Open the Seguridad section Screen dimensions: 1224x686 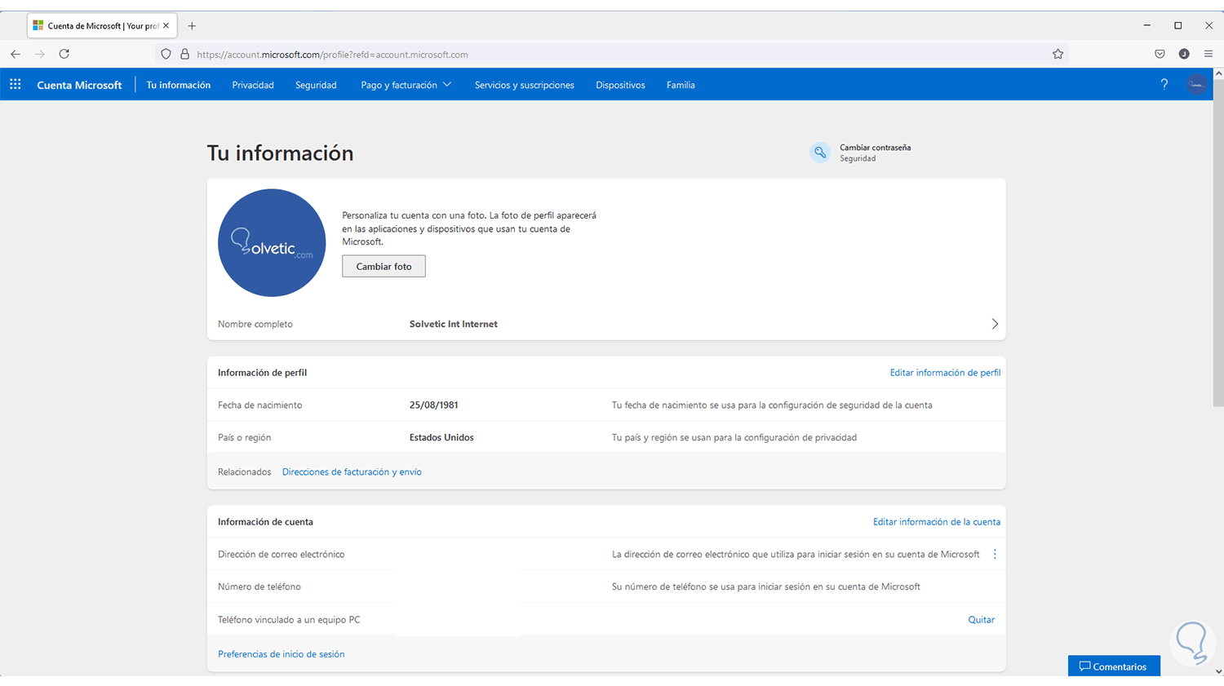pos(316,85)
